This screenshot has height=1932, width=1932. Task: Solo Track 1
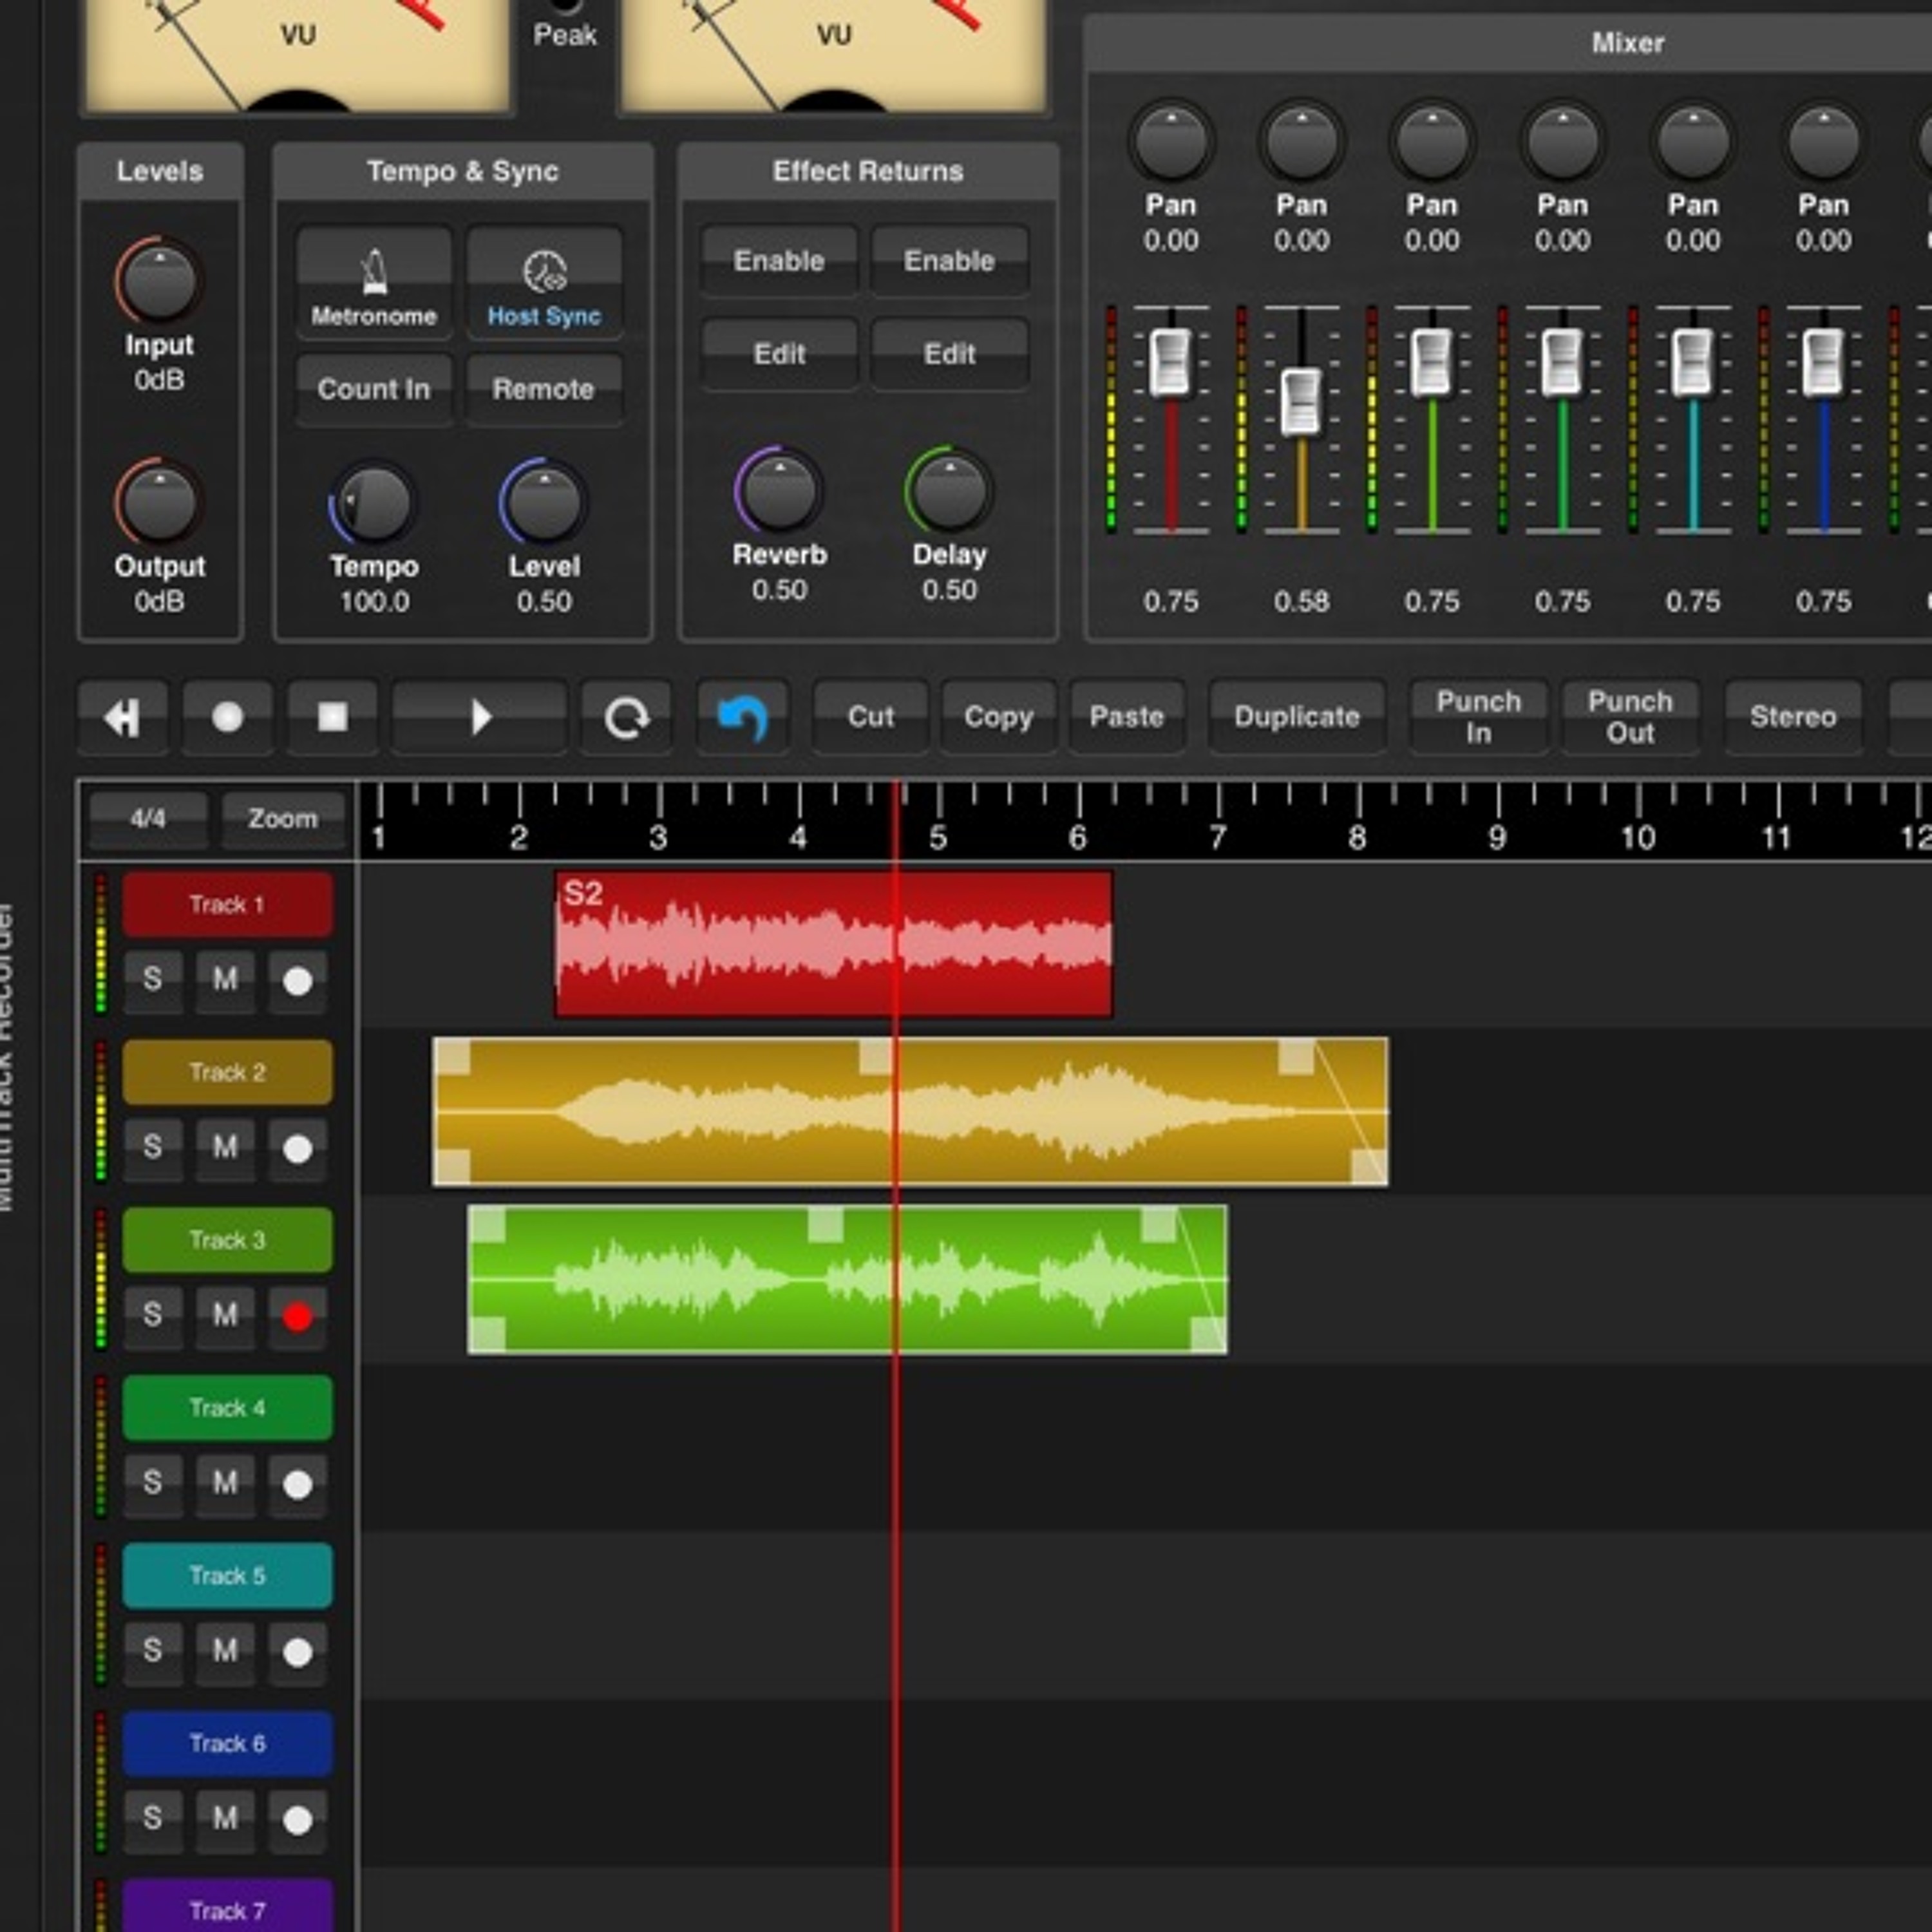click(152, 980)
